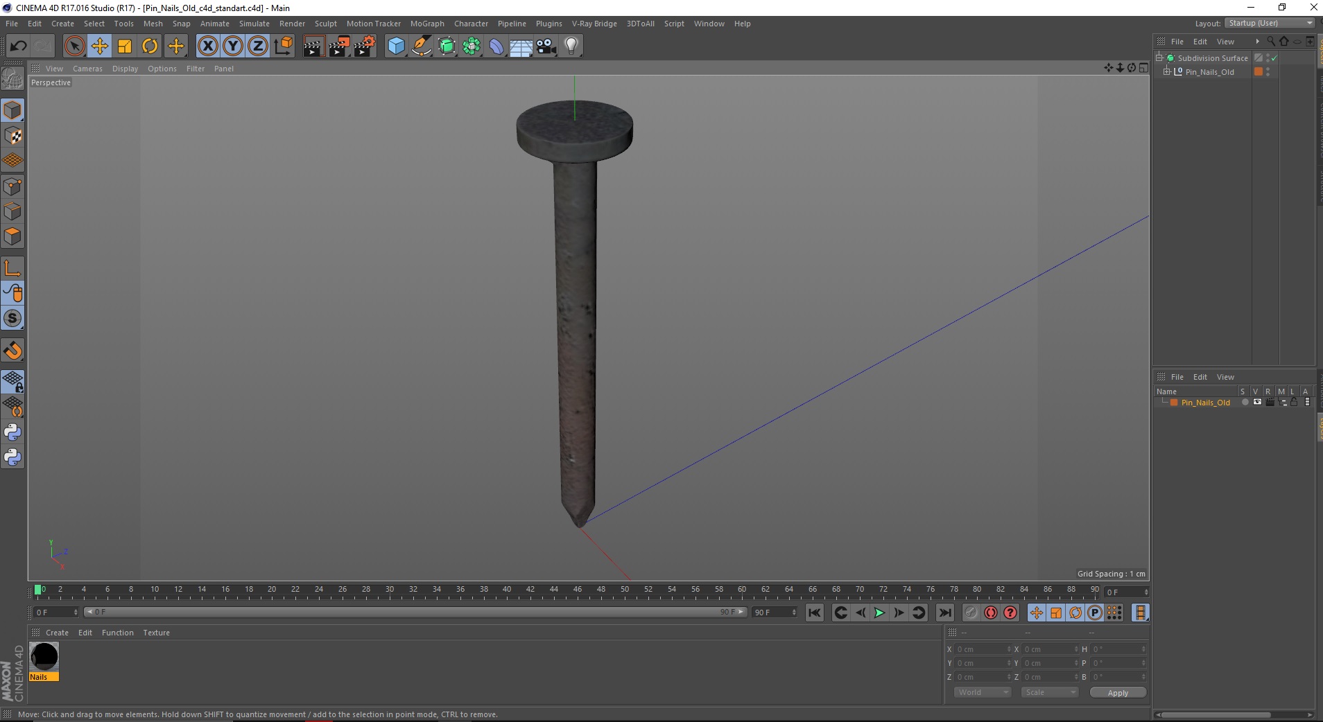This screenshot has height=722, width=1323.
Task: Toggle the coordinate system icon
Action: click(x=283, y=46)
